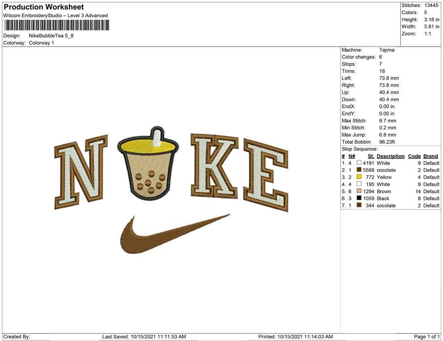This screenshot has height=341, width=443.
Task: Select the cocolate swatch beside 5588
Action: point(359,170)
